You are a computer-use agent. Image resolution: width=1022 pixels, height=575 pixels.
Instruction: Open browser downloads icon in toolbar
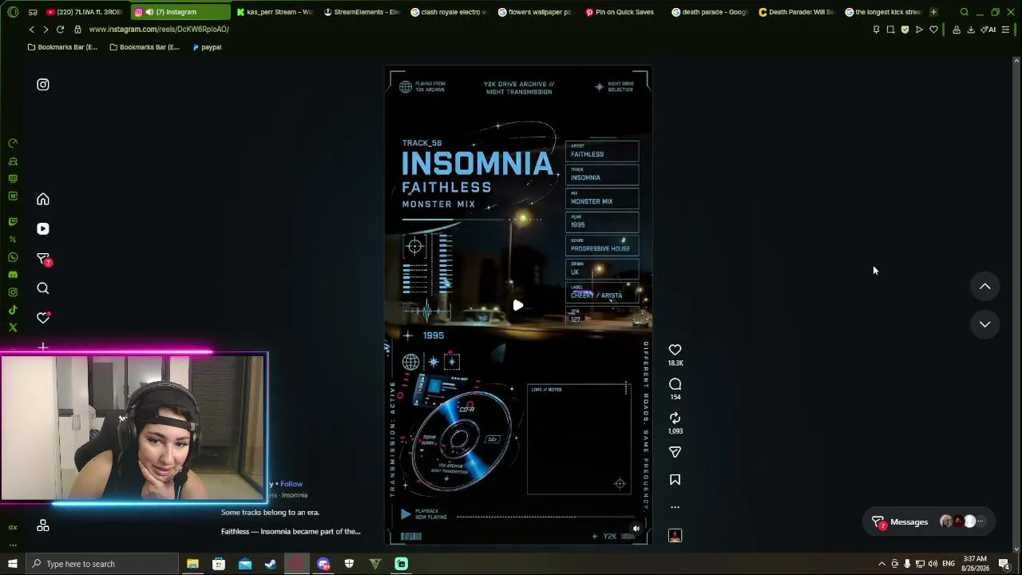(971, 30)
